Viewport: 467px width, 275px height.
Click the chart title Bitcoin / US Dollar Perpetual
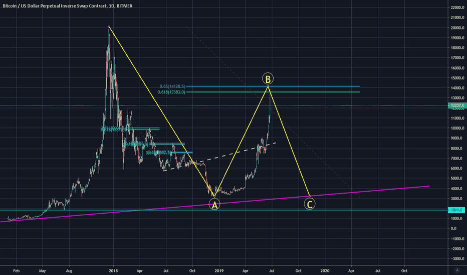tap(68, 5)
